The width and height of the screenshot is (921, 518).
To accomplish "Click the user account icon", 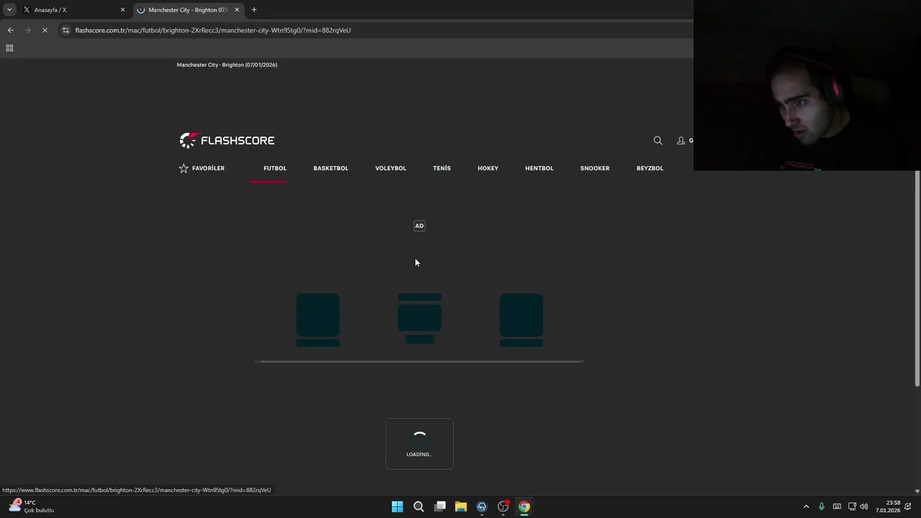I will [681, 140].
